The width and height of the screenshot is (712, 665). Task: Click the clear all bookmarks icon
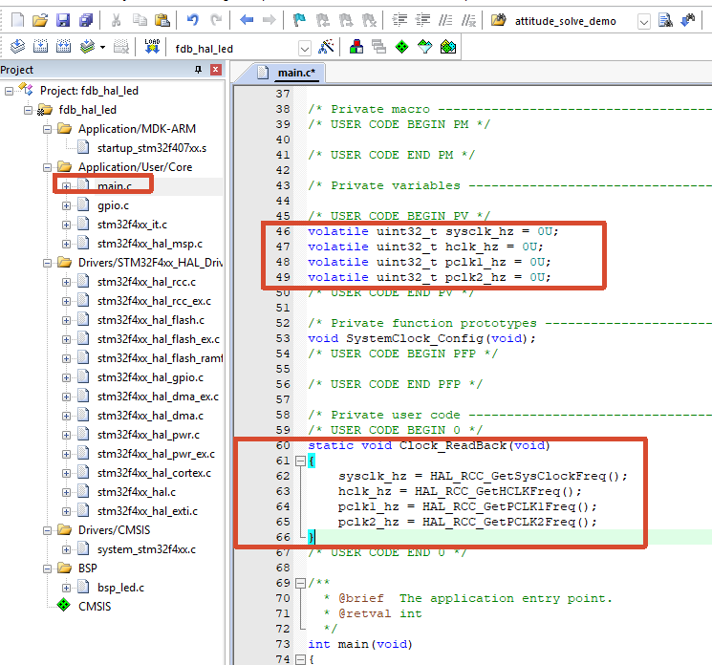click(369, 20)
